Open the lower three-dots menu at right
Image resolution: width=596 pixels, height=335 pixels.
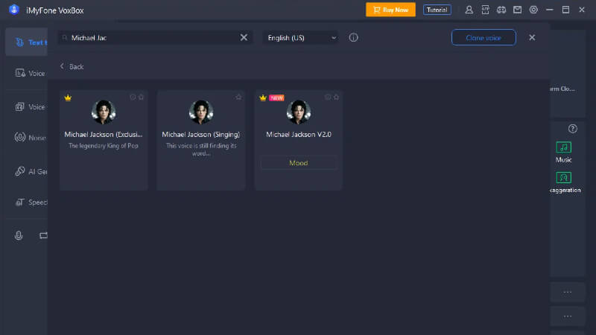tap(568, 316)
